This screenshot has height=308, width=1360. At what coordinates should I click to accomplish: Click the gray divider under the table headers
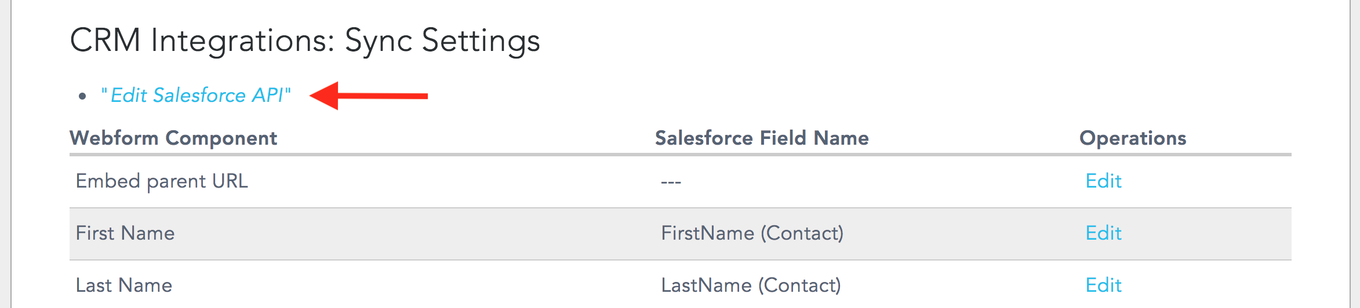[681, 155]
